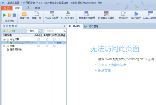Switch to the 运行管理 tab
The width and height of the screenshot is (156, 105).
(x=91, y=26)
